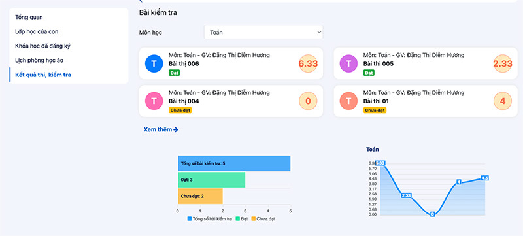Click the Chưa đạt badge on Bài thi 01

(x=375, y=110)
